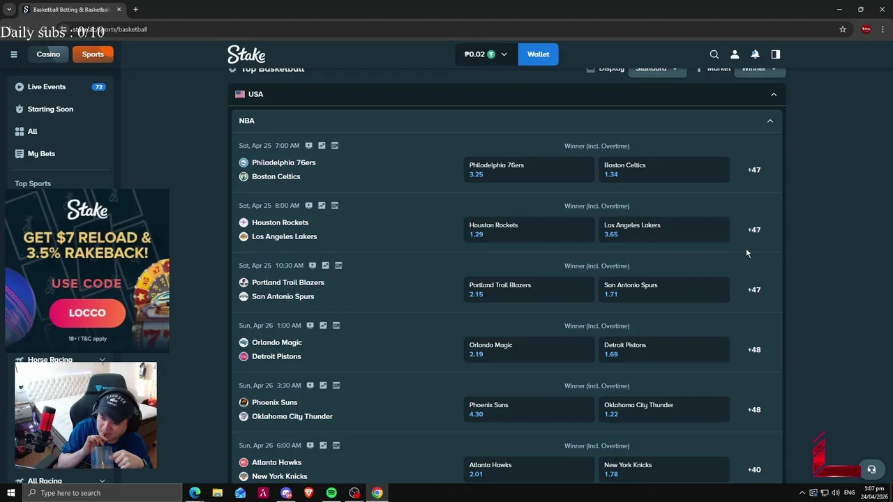The height and width of the screenshot is (502, 893).
Task: Open the Display Standard dropdown
Action: [x=656, y=69]
